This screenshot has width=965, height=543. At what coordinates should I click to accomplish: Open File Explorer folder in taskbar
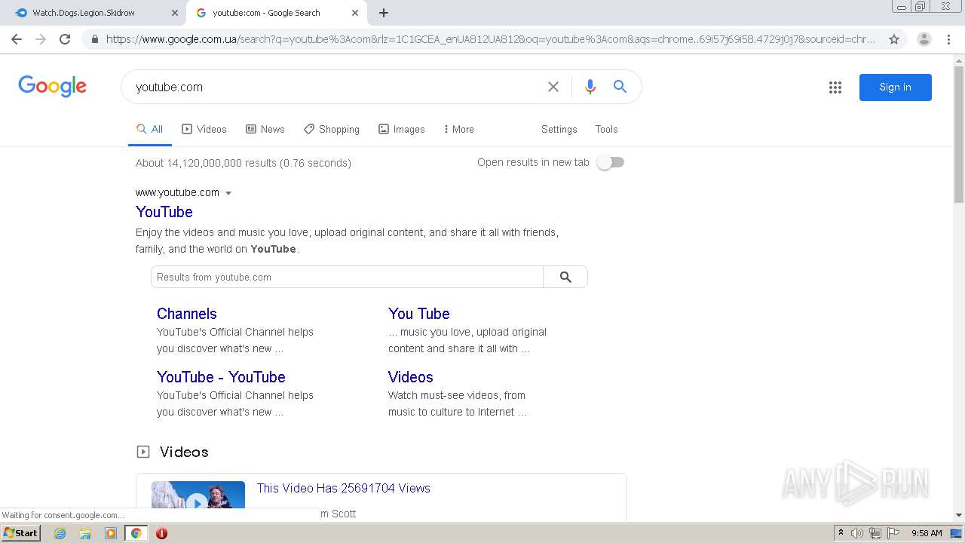pos(85,533)
